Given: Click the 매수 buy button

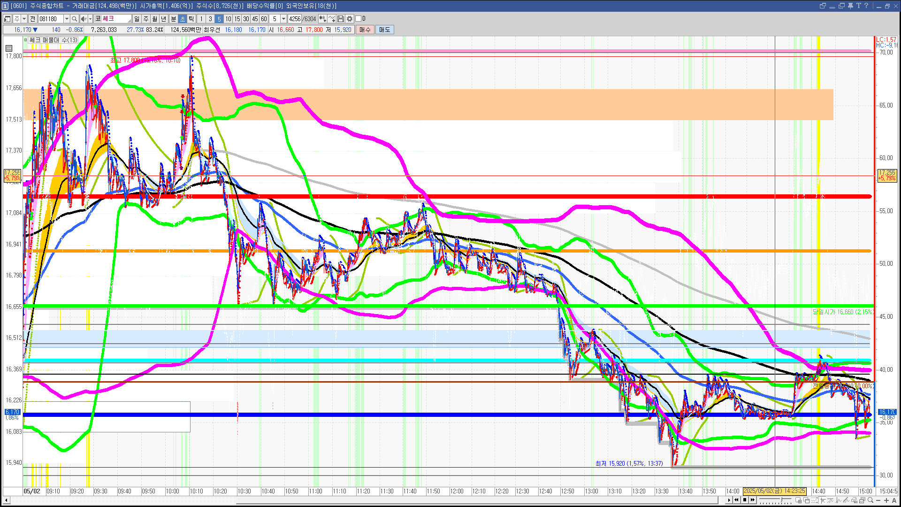Looking at the screenshot, I should click(x=365, y=30).
